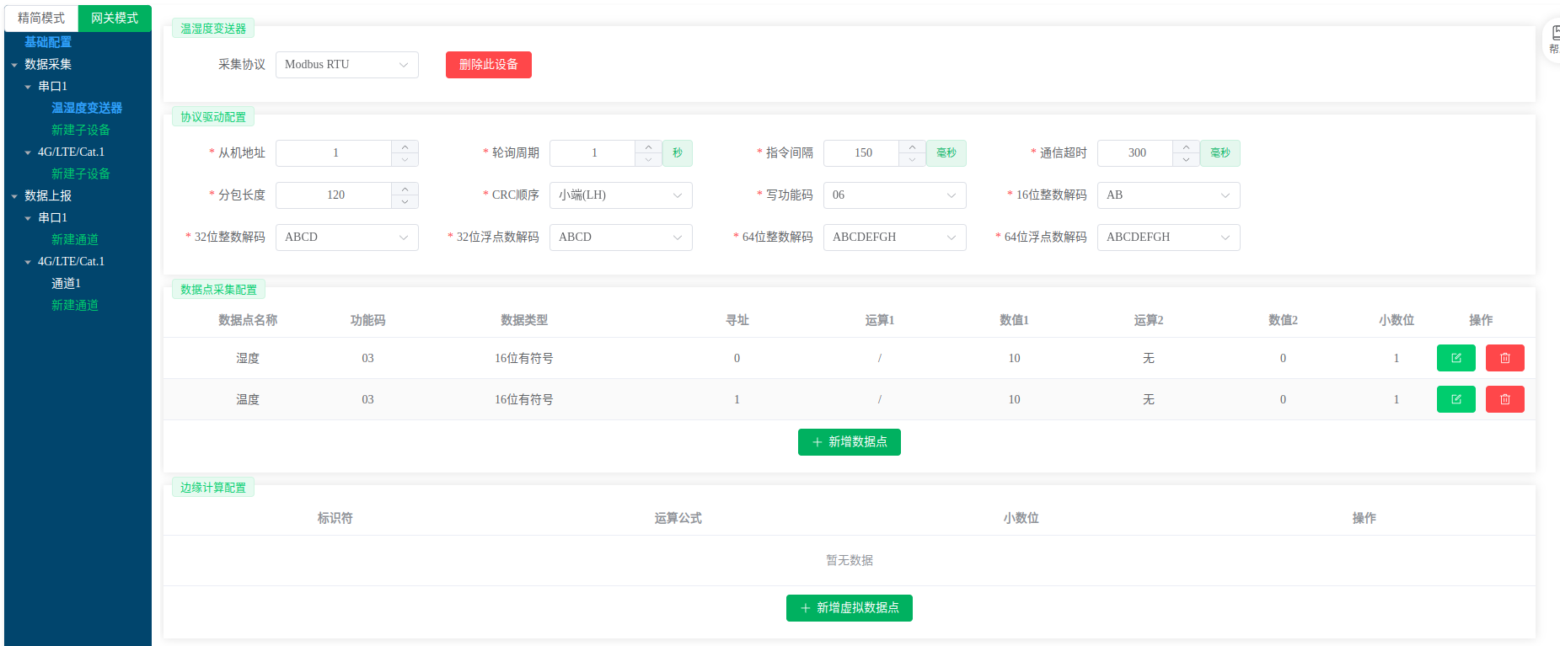Screen dimensions: 1560x646
Task: Decrease 从机地址 value with down arrow
Action: 405,159
